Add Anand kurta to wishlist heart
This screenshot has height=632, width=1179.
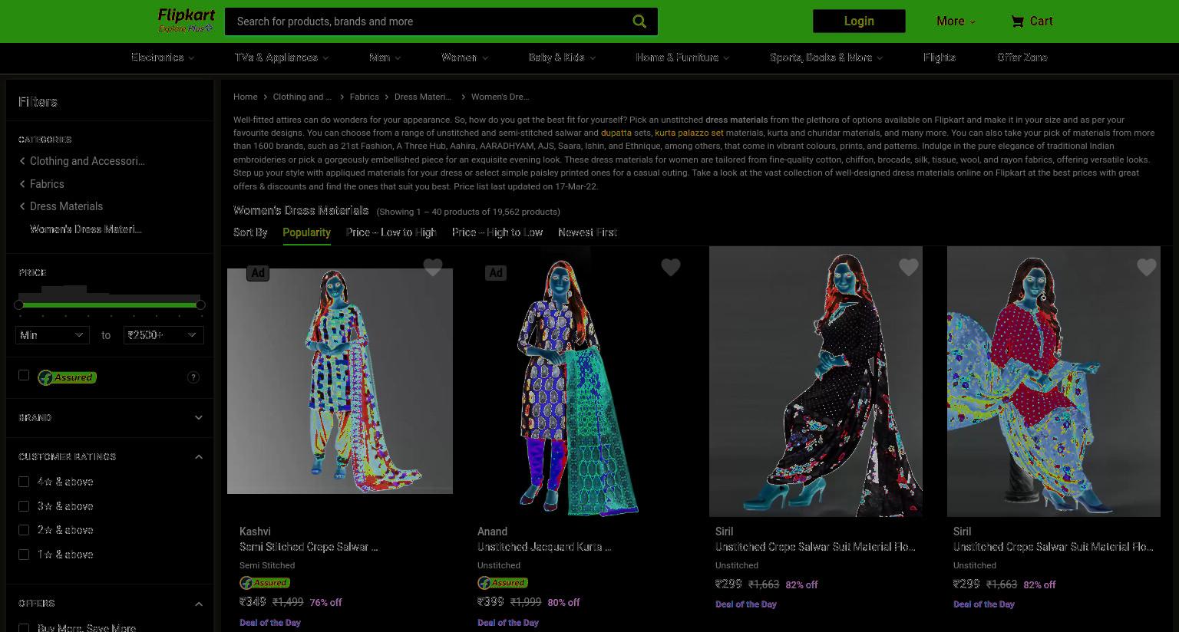click(x=671, y=267)
